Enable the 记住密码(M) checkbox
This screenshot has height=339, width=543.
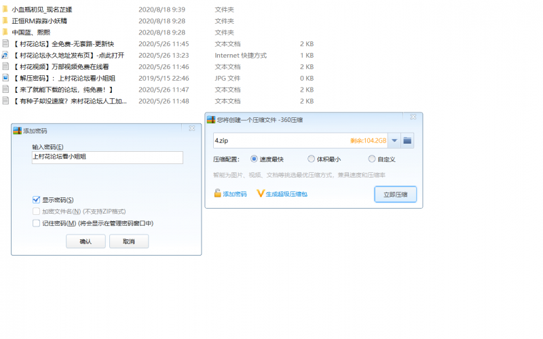37,223
